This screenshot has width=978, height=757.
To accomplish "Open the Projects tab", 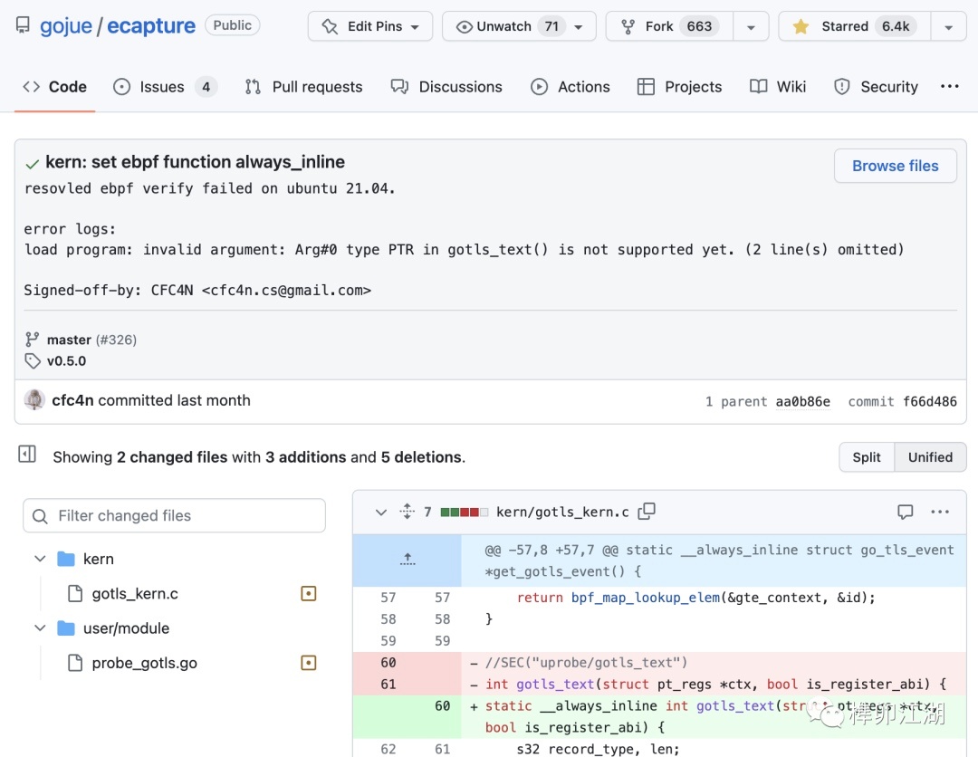I will (x=679, y=87).
